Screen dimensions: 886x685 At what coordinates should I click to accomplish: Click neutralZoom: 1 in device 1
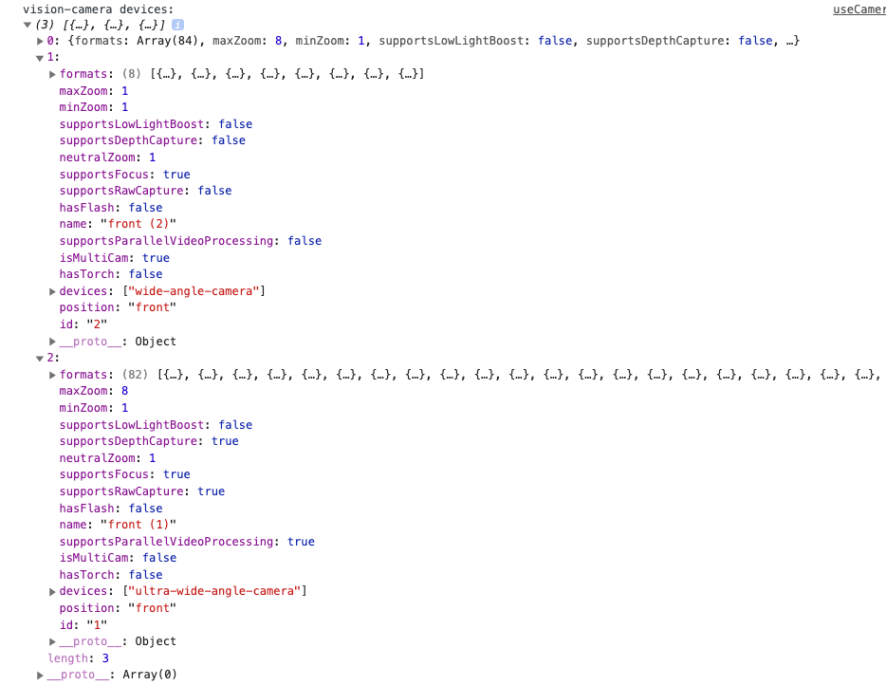[107, 157]
